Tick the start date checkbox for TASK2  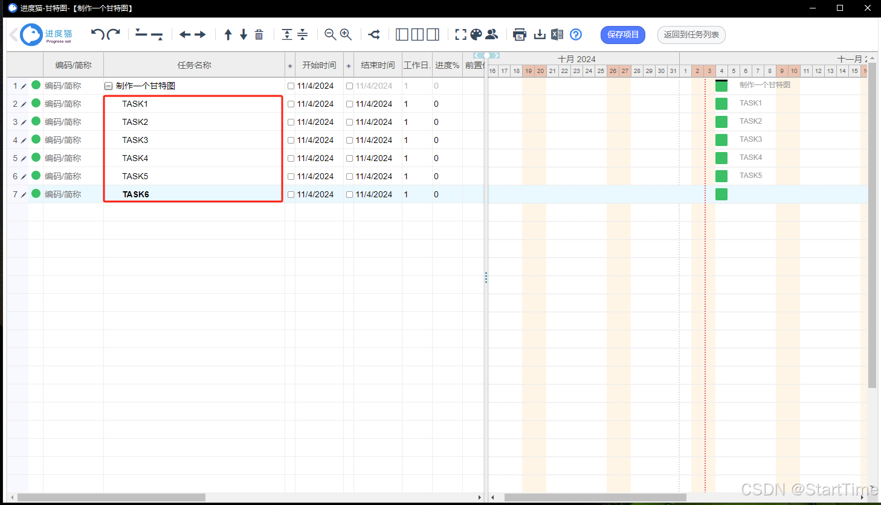(291, 122)
